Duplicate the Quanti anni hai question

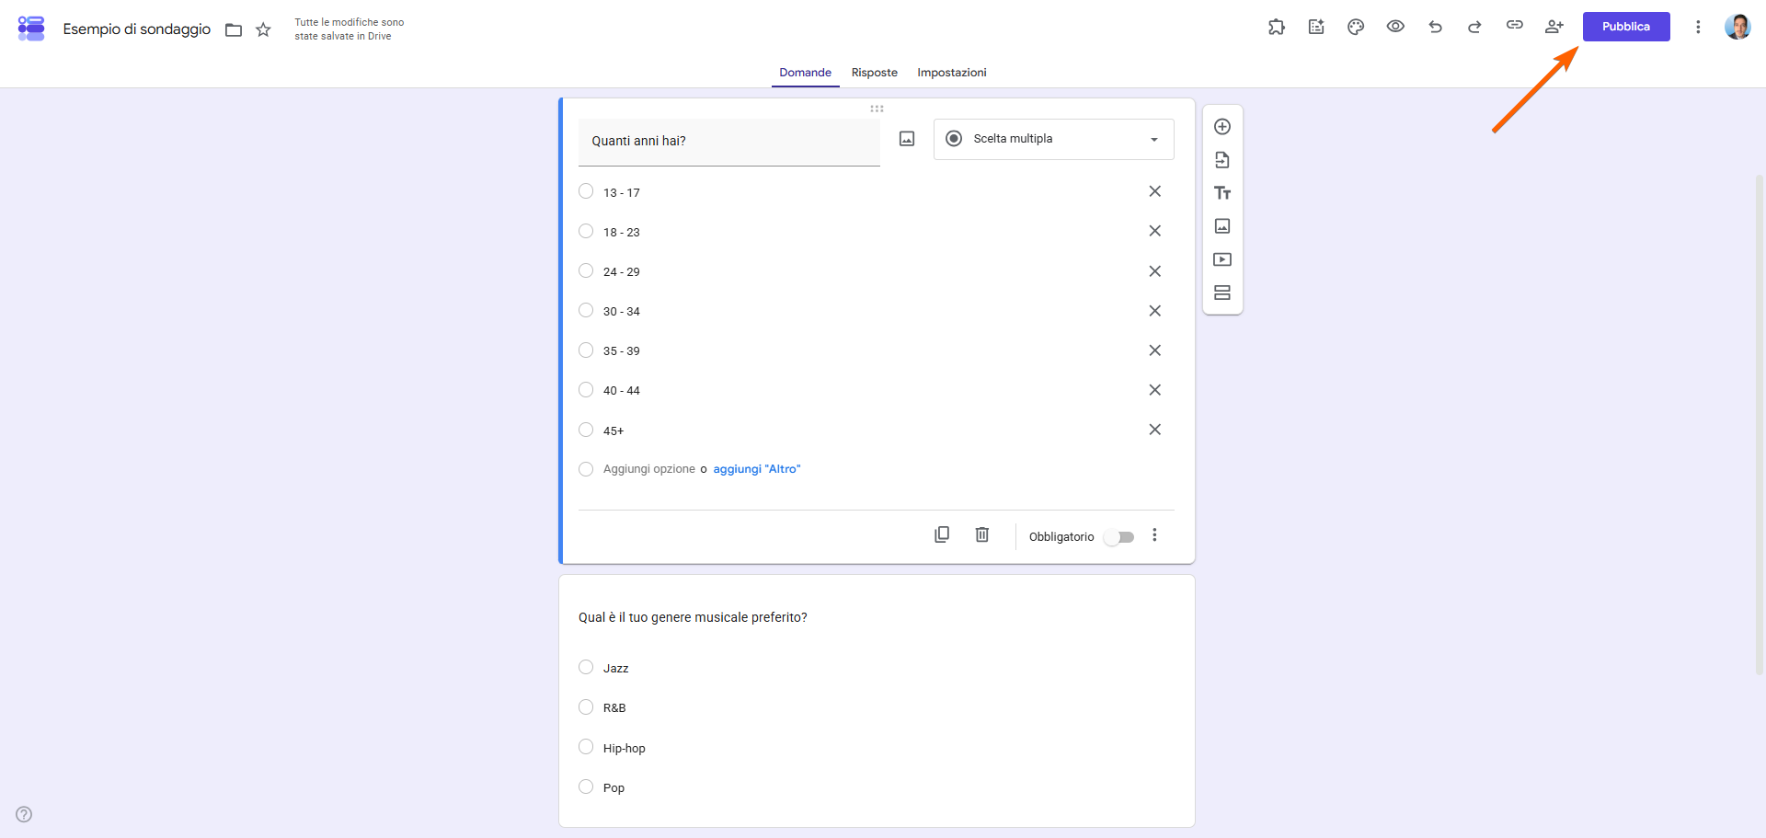click(942, 534)
